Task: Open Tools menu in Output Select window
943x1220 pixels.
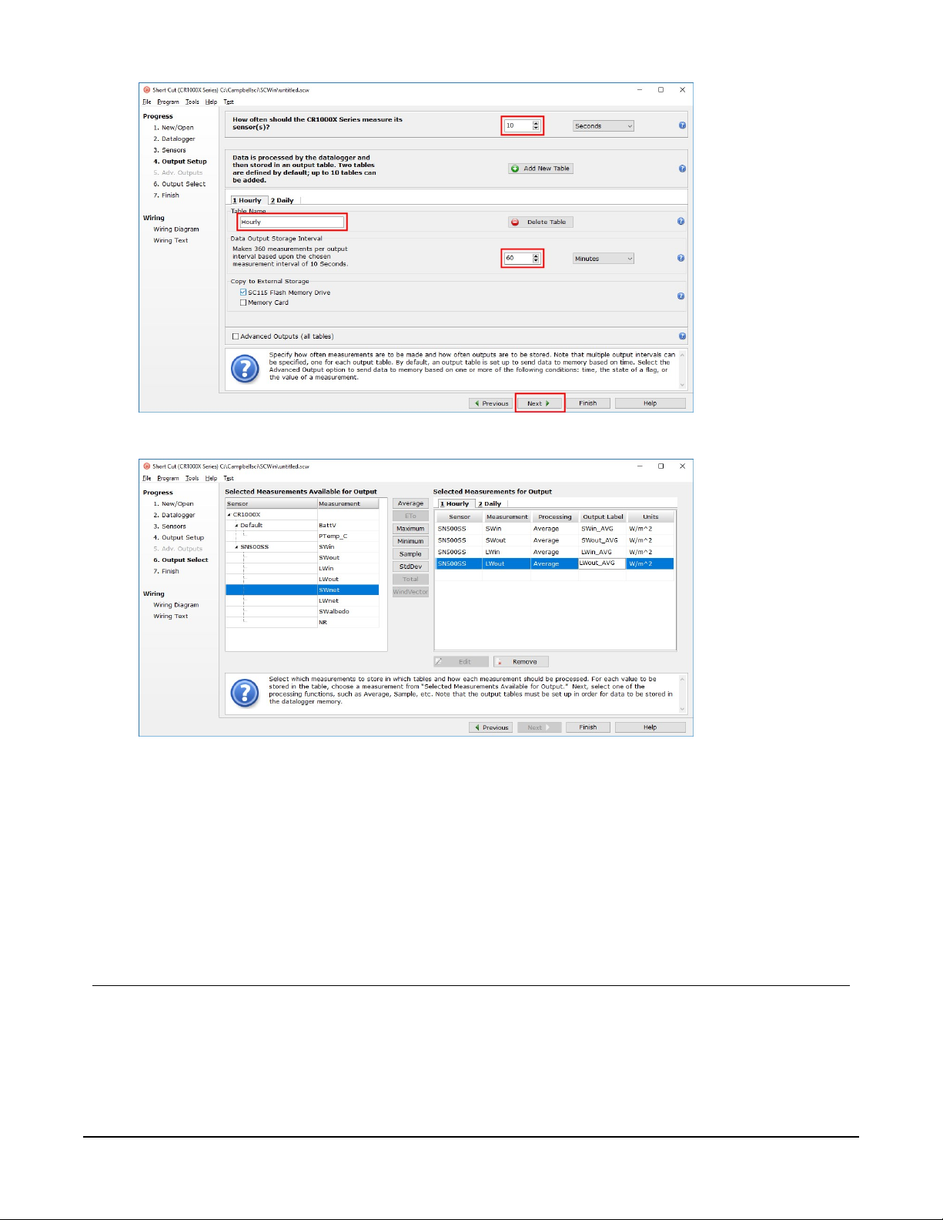Action: pos(192,479)
